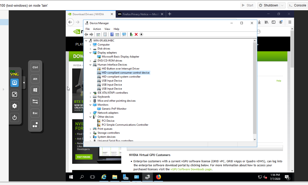This screenshot has height=185, width=308.
Task: Open the Firefox hamburger menu
Action: pos(290,22)
